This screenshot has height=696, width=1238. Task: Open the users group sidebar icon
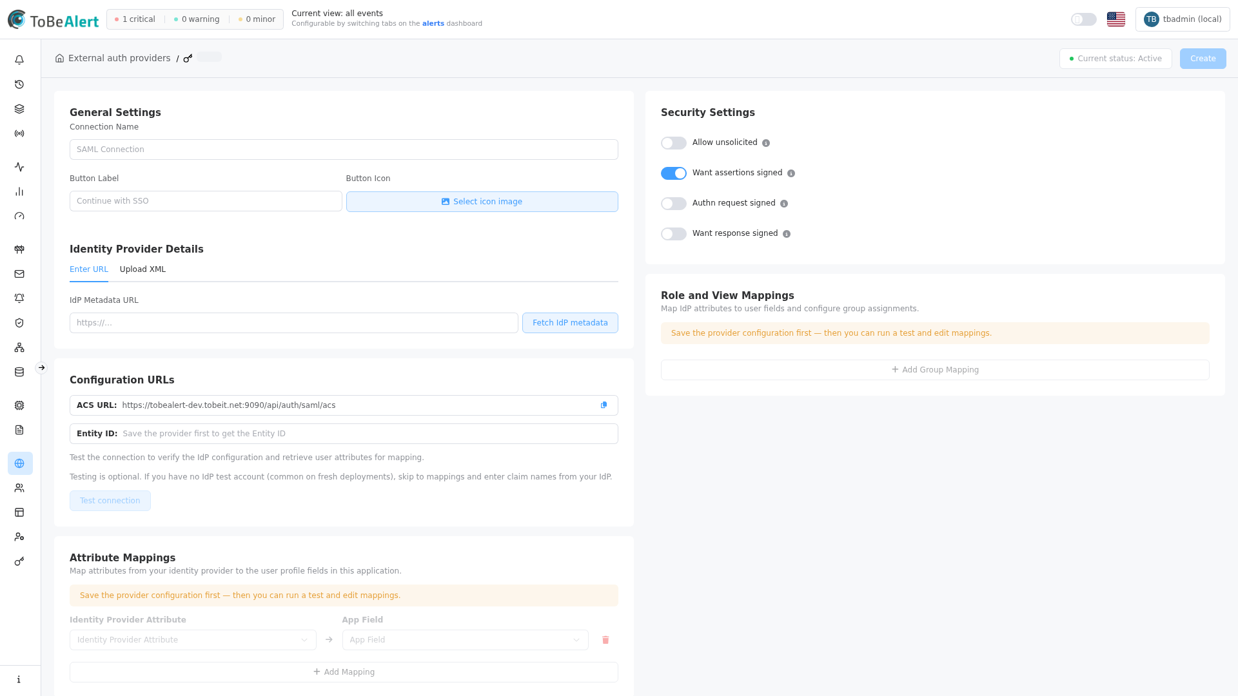[x=19, y=488]
